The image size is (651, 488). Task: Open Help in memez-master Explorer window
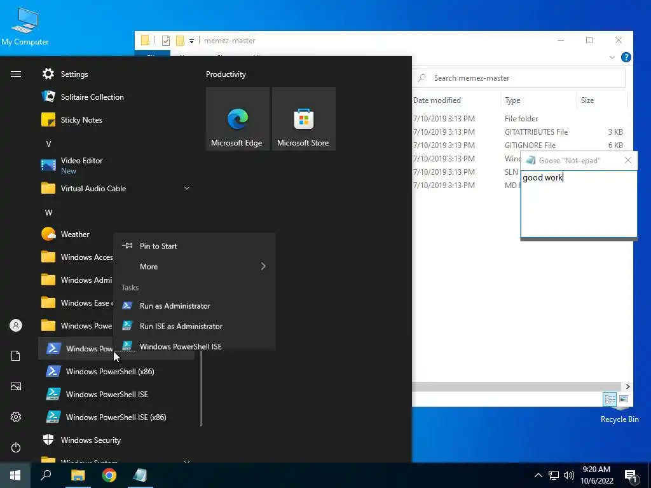click(x=626, y=57)
